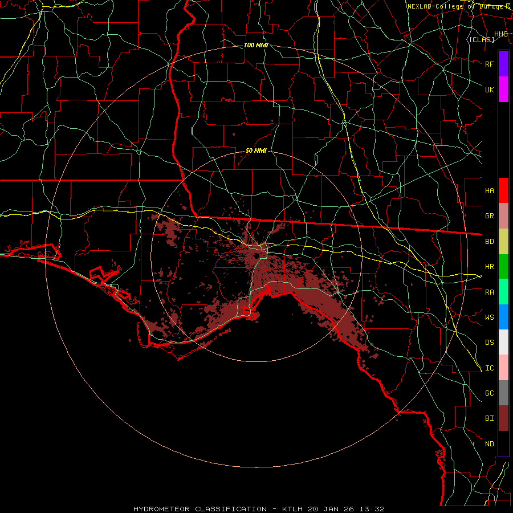Click the ND legend label
The width and height of the screenshot is (513, 513).
coord(489,444)
